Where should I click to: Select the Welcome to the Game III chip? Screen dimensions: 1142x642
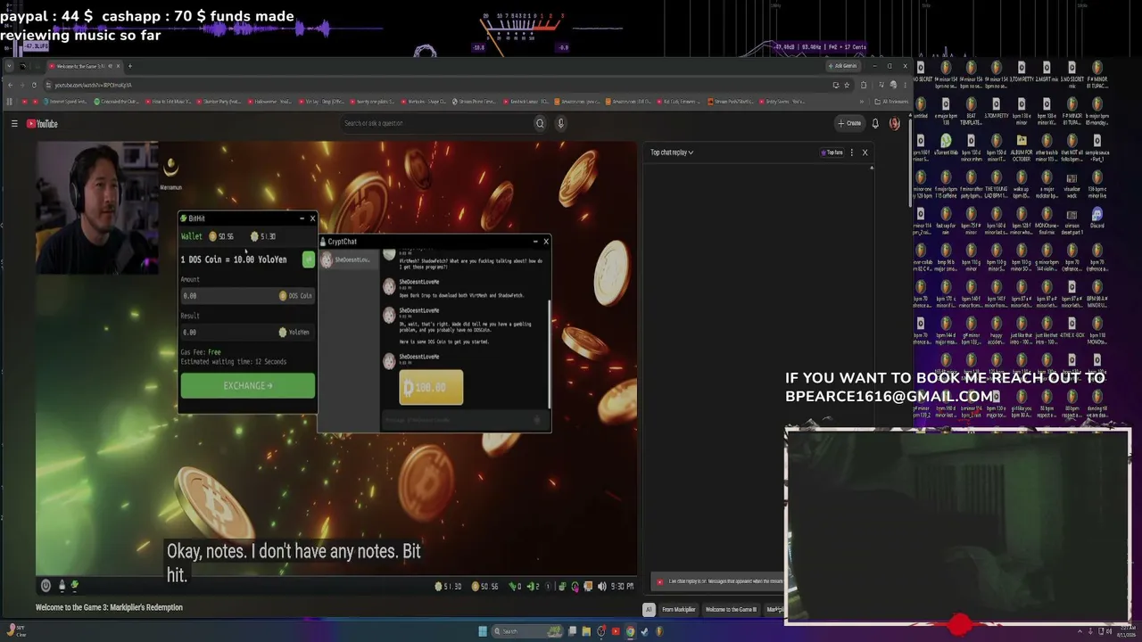click(x=731, y=610)
